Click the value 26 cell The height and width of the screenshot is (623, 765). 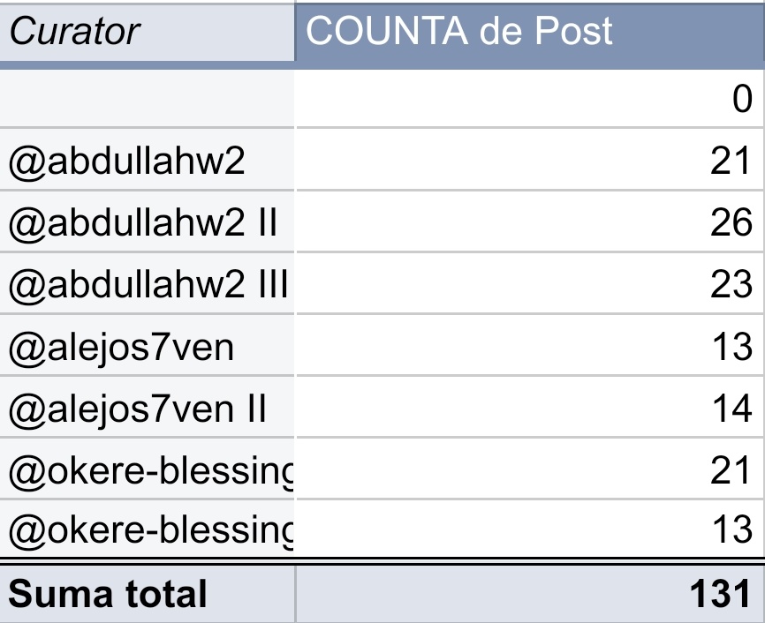point(530,221)
